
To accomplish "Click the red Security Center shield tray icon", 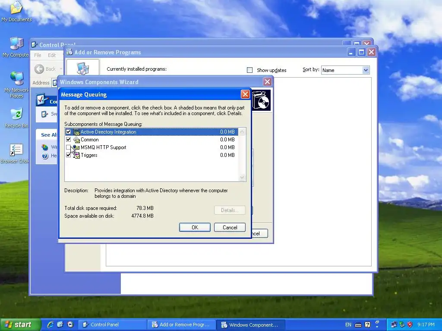I will (410, 325).
